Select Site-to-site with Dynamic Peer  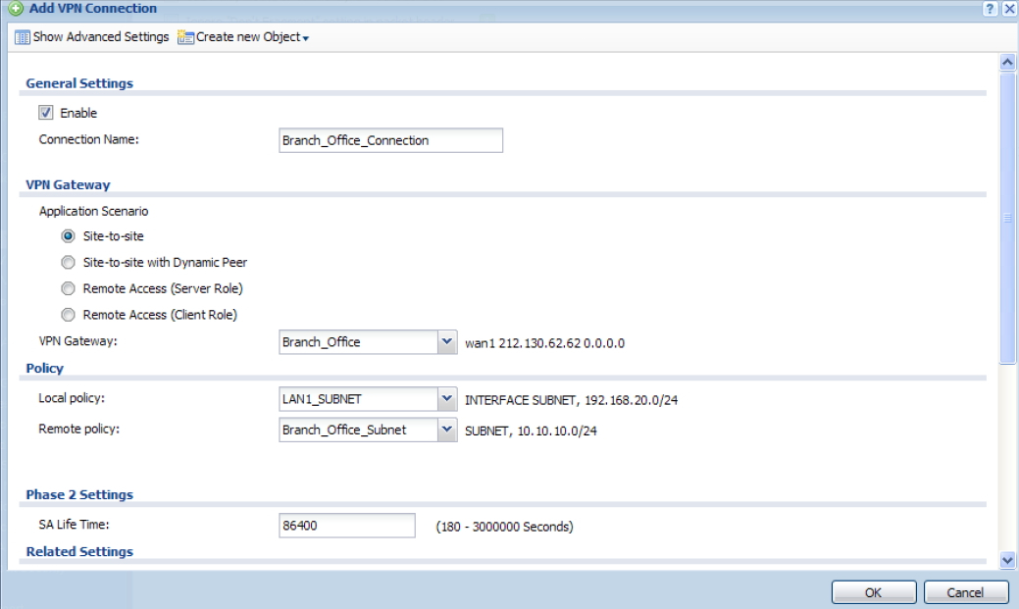point(68,263)
